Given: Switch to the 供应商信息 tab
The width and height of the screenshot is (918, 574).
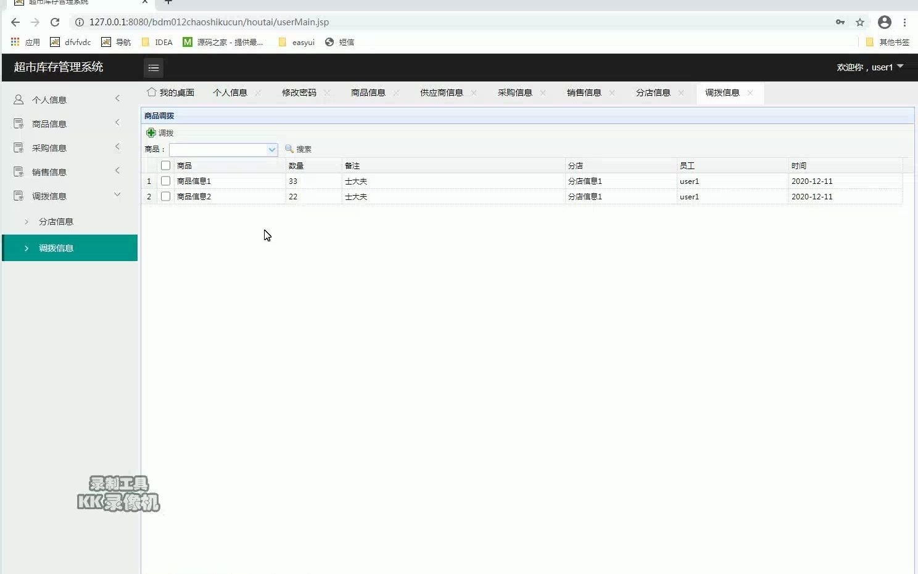Looking at the screenshot, I should tap(442, 93).
